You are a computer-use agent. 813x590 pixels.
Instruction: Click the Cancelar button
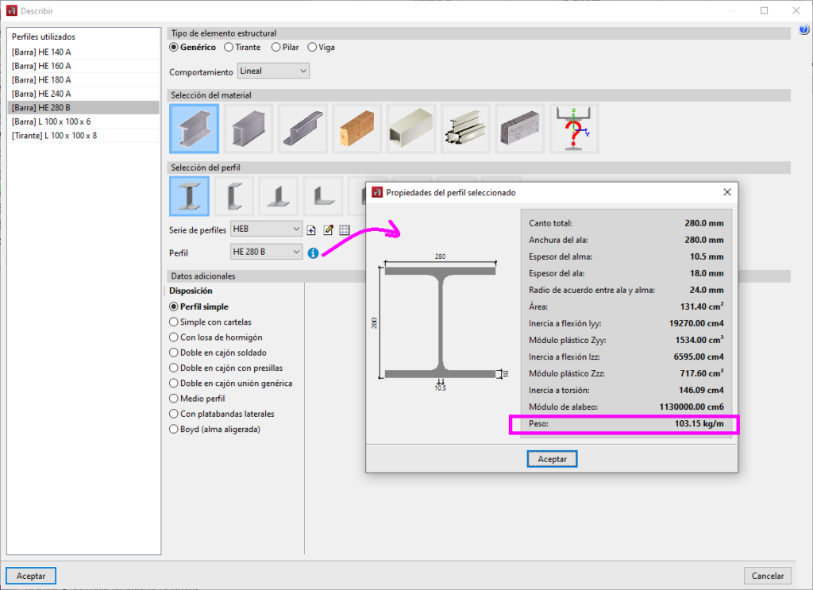click(x=768, y=576)
